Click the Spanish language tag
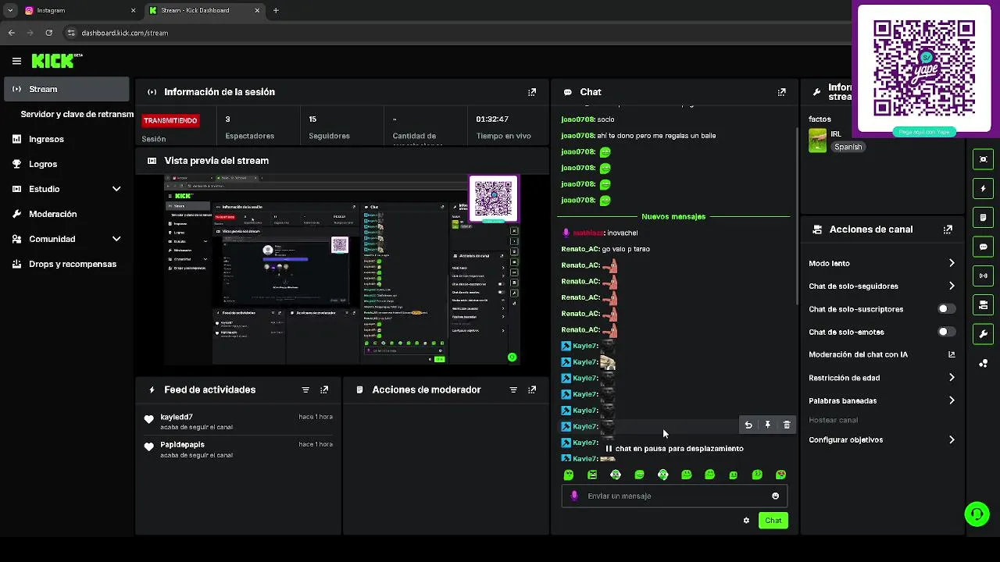1000x562 pixels. point(848,147)
